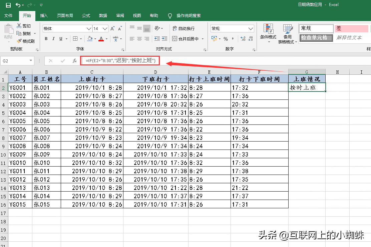Click in the formula bar text
371x247 pixels.
pos(120,61)
